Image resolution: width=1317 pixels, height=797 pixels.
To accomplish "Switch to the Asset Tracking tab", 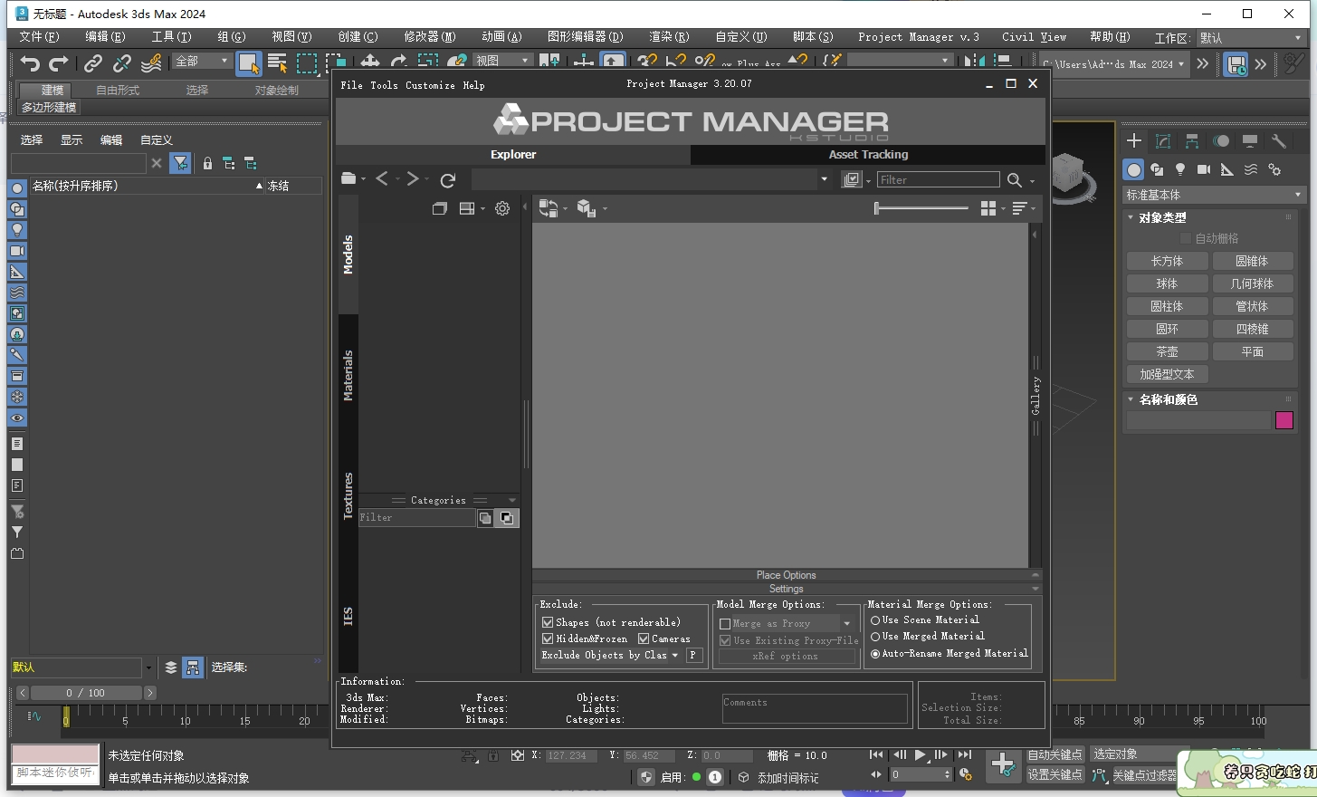I will coord(868,155).
